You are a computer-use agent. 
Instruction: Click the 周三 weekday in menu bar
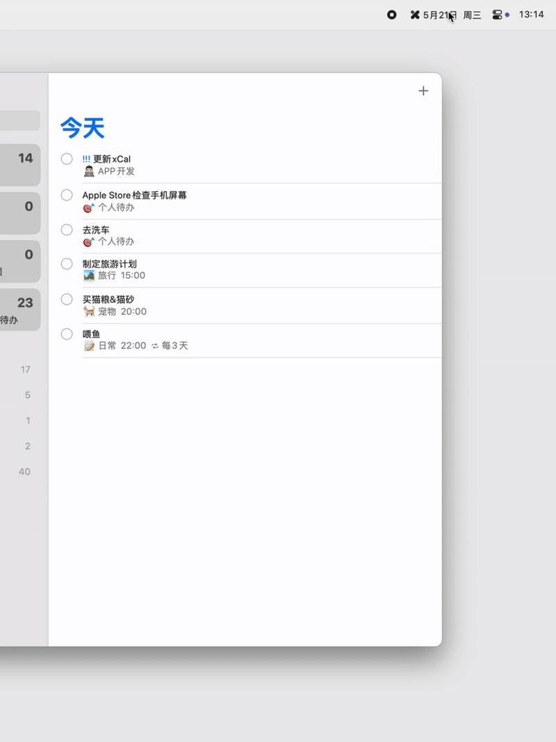click(472, 15)
